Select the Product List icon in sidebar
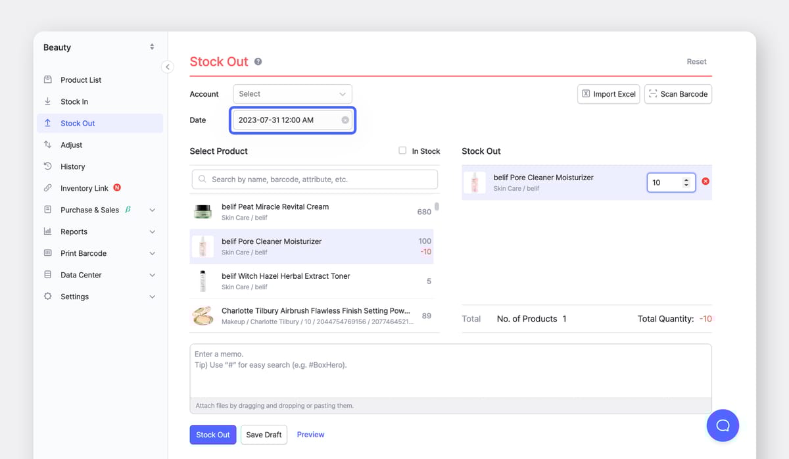 tap(48, 80)
